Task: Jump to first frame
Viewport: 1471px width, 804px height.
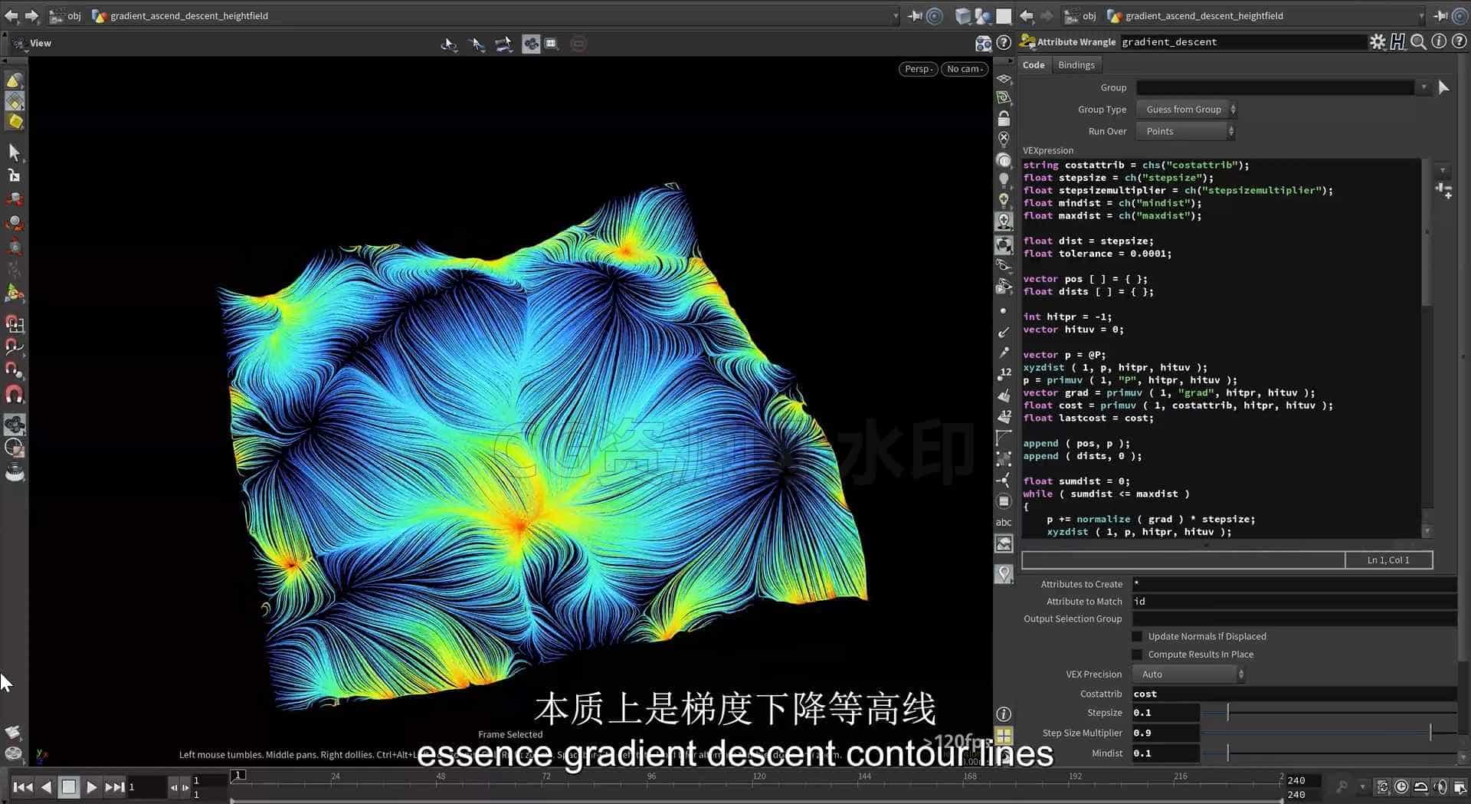Action: coord(23,786)
